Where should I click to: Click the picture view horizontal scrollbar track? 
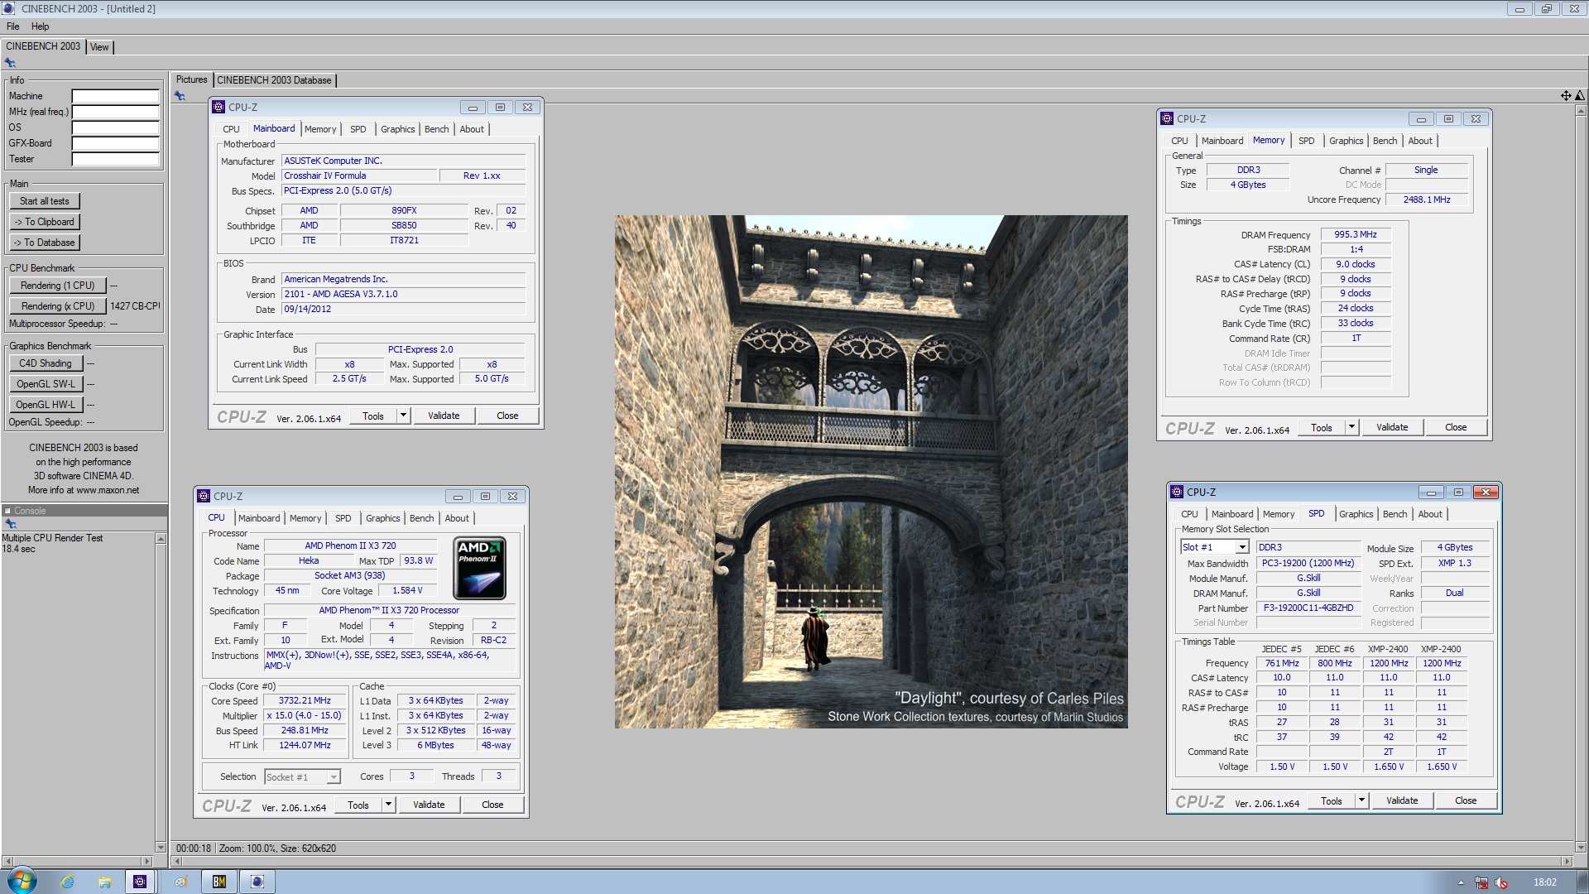871,861
